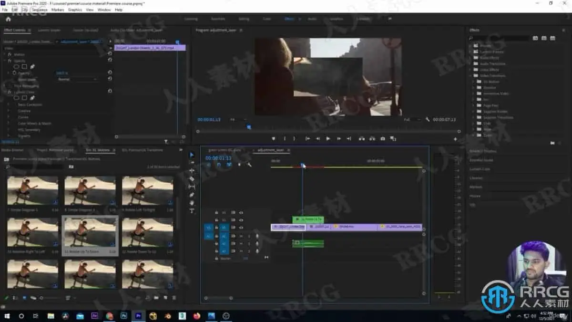Enable voice-over record on A1
The height and width of the screenshot is (322, 572).
(x=257, y=236)
